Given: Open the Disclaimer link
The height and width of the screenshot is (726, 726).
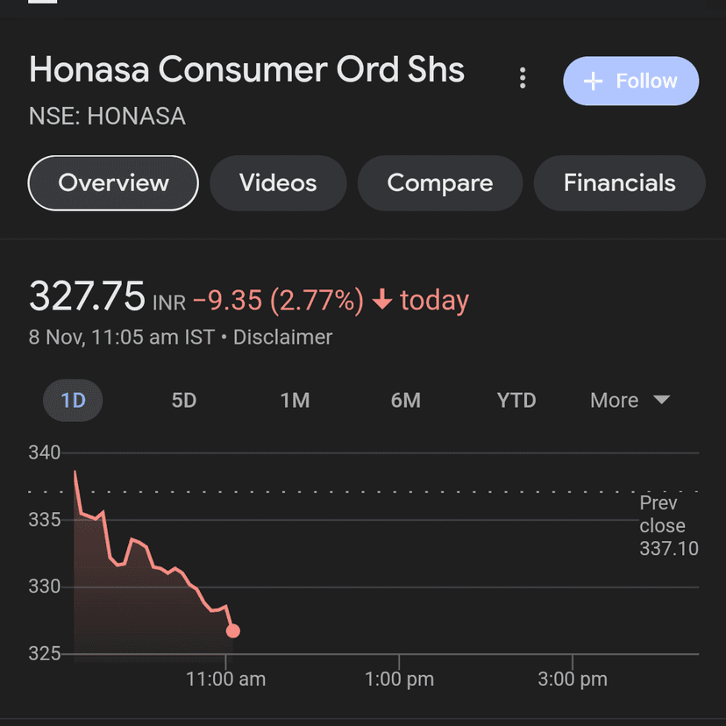Looking at the screenshot, I should [282, 338].
